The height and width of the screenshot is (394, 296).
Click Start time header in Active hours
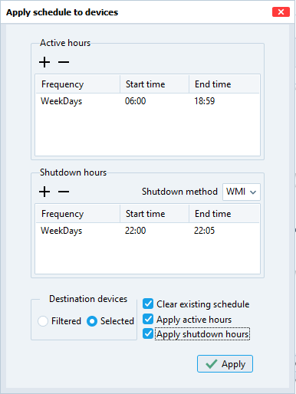(x=154, y=84)
